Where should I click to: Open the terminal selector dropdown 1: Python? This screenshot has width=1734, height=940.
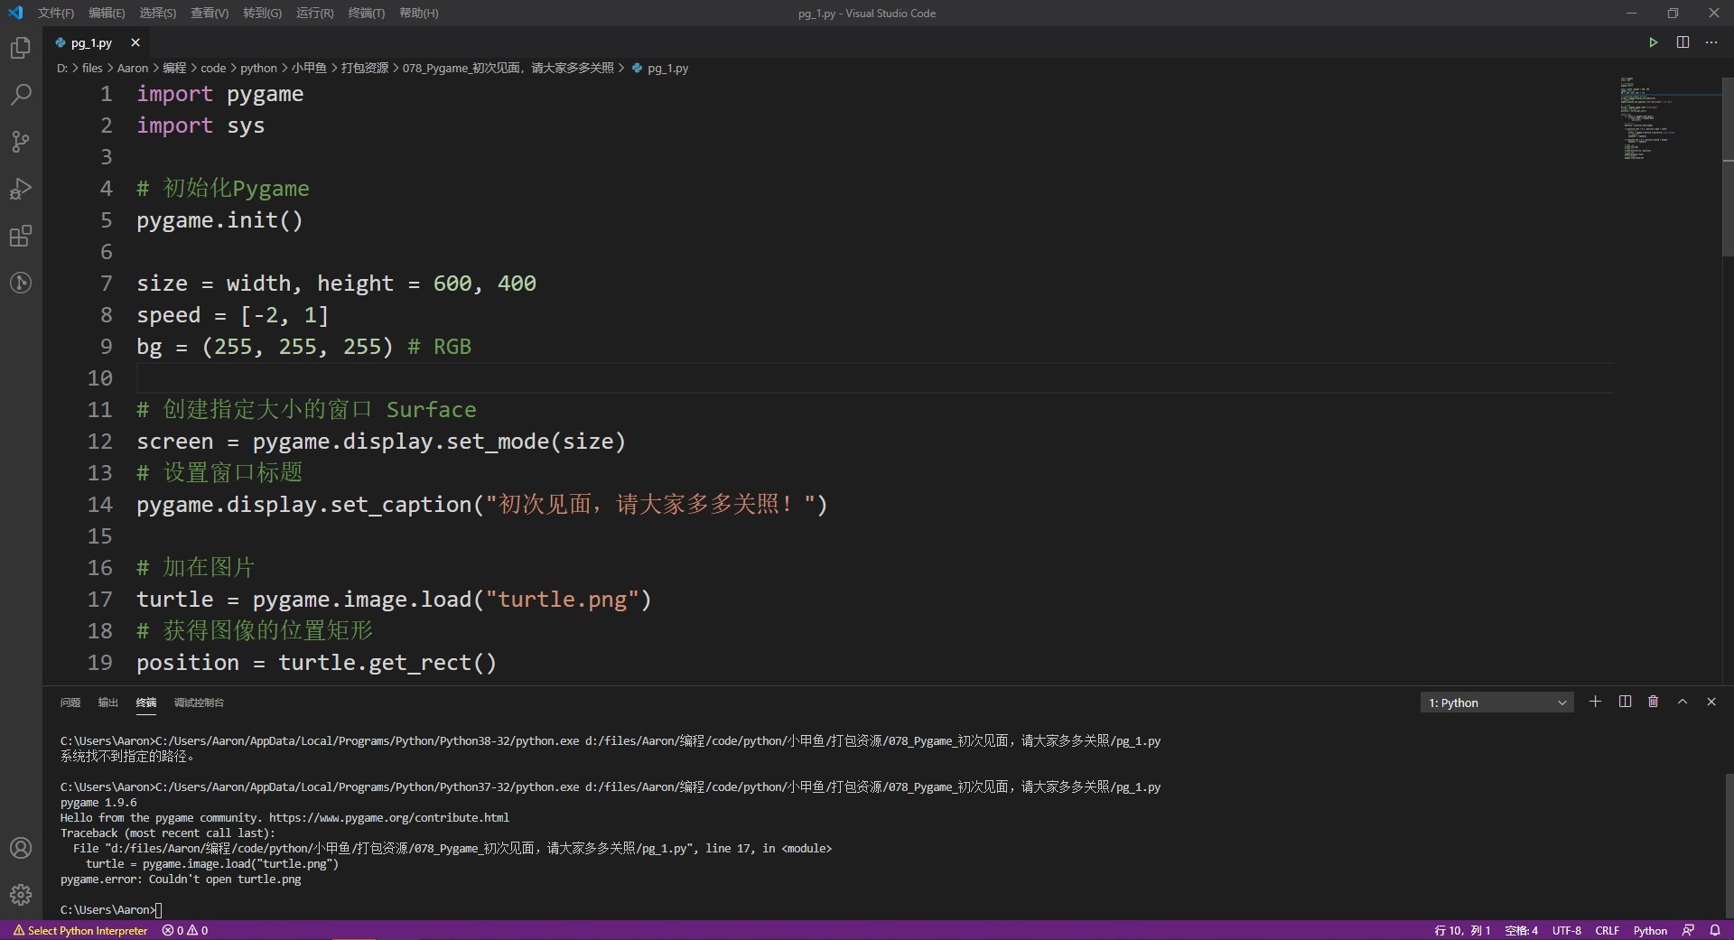coord(1496,703)
